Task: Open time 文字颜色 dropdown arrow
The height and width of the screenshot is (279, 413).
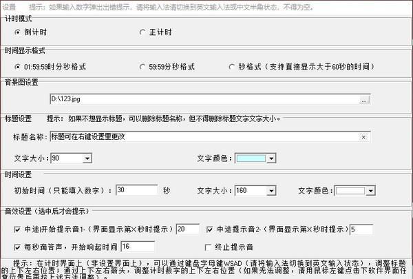Action: pos(371,191)
